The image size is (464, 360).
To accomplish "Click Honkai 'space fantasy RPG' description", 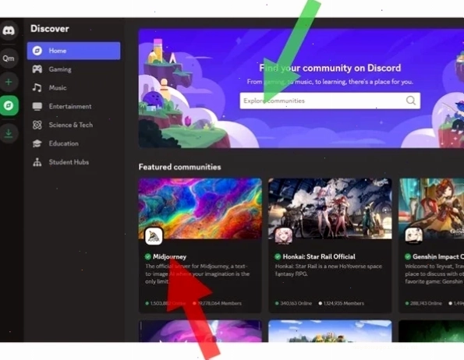I will click(x=328, y=270).
